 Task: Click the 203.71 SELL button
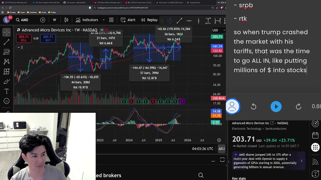pos(24,38)
